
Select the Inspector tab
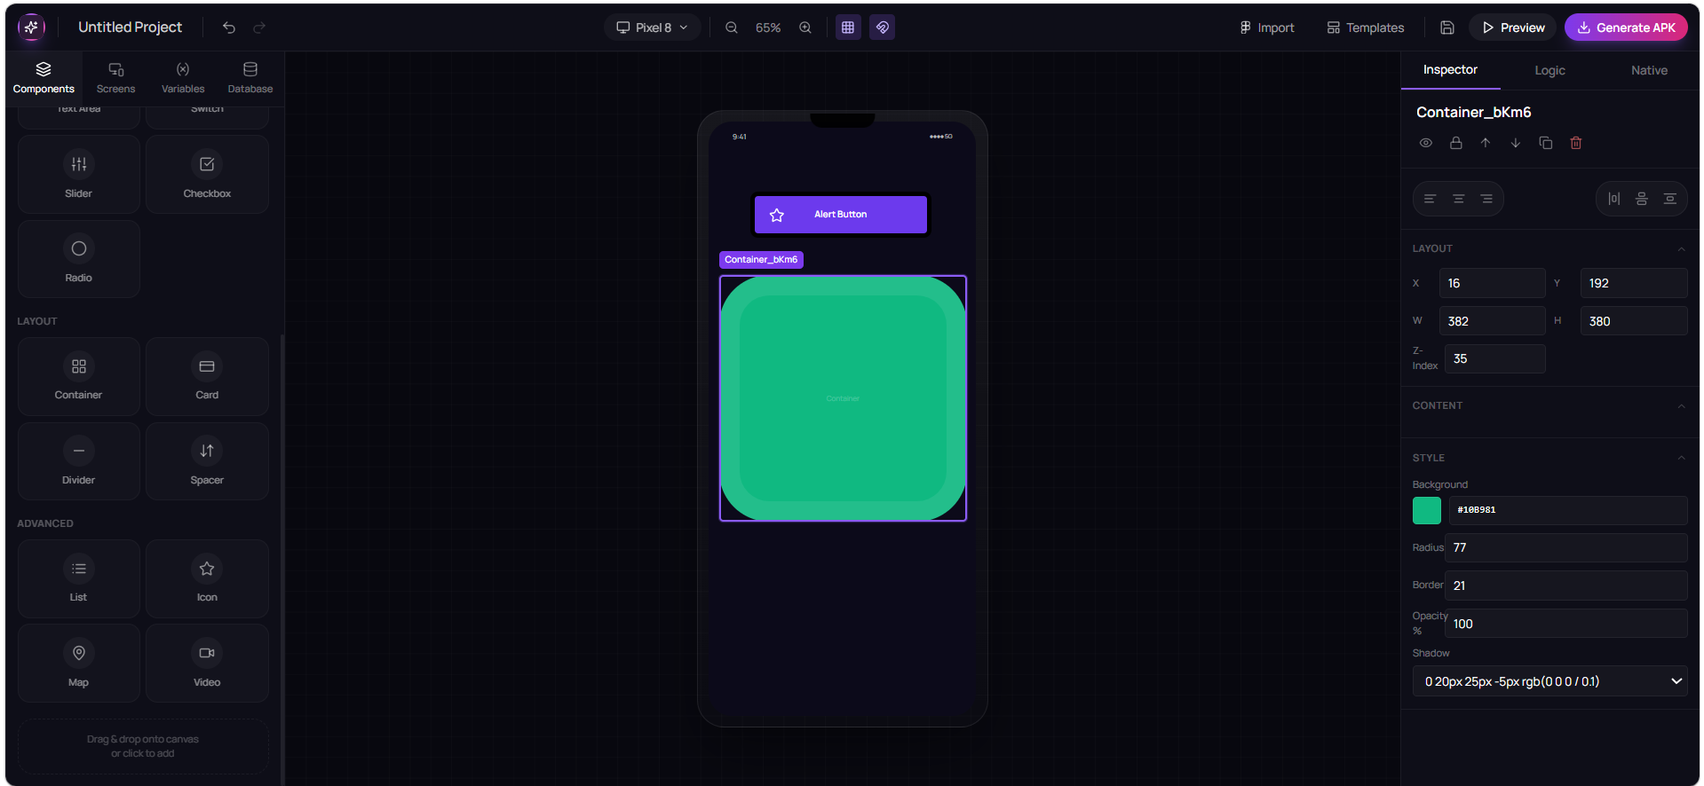pyautogui.click(x=1450, y=70)
